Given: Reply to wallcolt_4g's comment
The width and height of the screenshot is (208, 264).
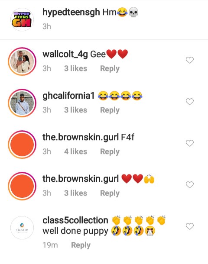Looking at the screenshot, I should pyautogui.click(x=110, y=69).
